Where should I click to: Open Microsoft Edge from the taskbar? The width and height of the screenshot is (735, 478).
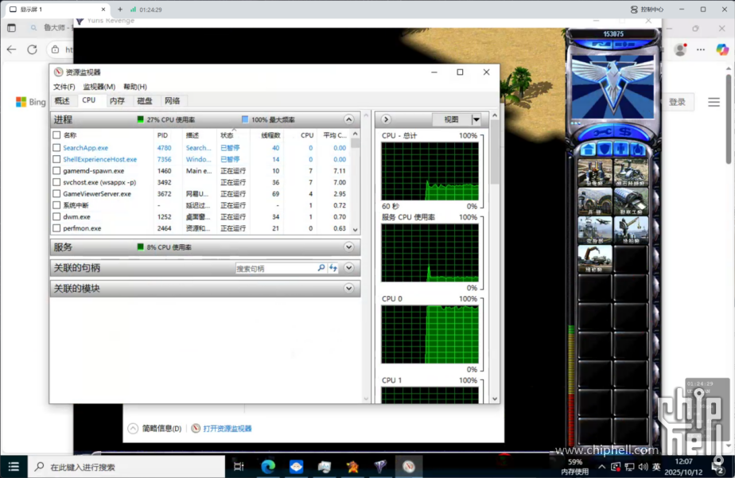coord(267,467)
